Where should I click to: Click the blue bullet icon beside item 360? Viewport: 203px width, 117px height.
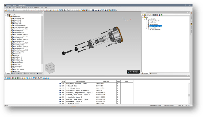click(x=60, y=93)
